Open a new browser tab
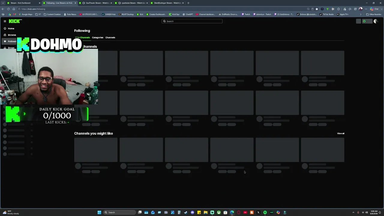The width and height of the screenshot is (384, 216). point(188,3)
